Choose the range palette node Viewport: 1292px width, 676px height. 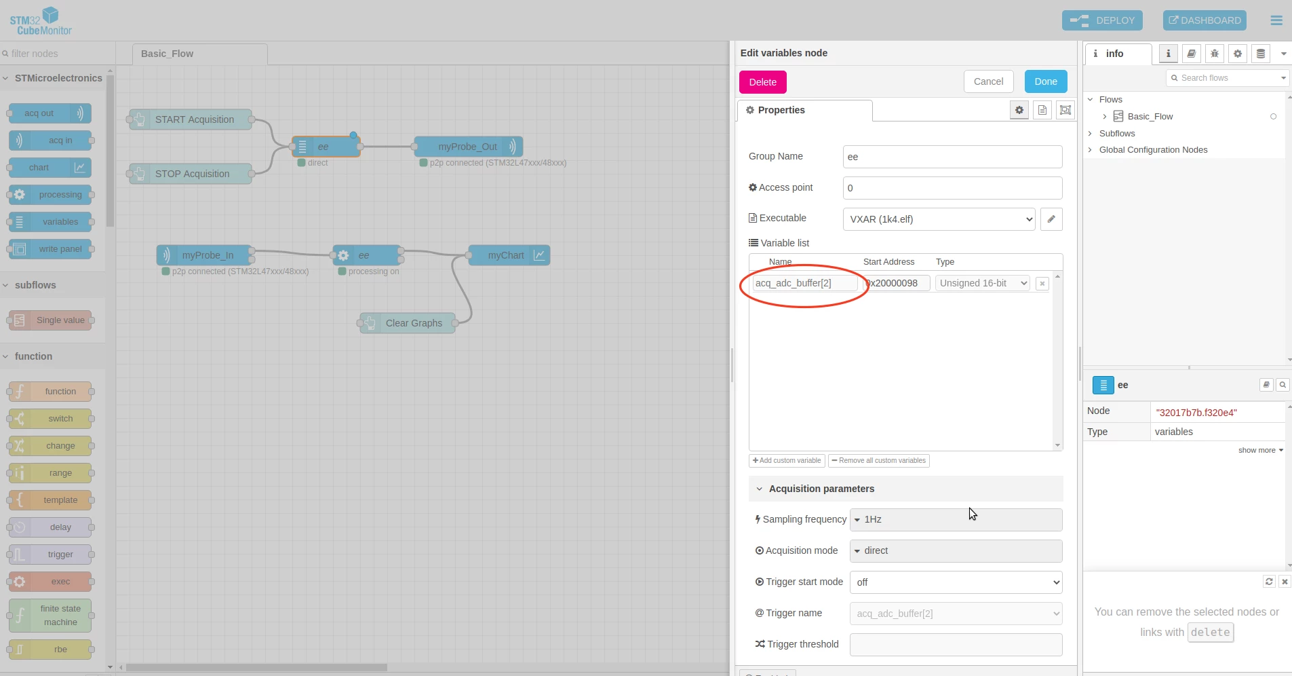point(50,473)
